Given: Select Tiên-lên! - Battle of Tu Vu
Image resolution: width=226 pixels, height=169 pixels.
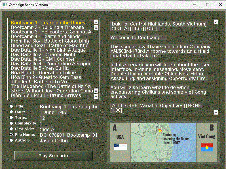Looking at the screenshot, I should [x=39, y=82].
